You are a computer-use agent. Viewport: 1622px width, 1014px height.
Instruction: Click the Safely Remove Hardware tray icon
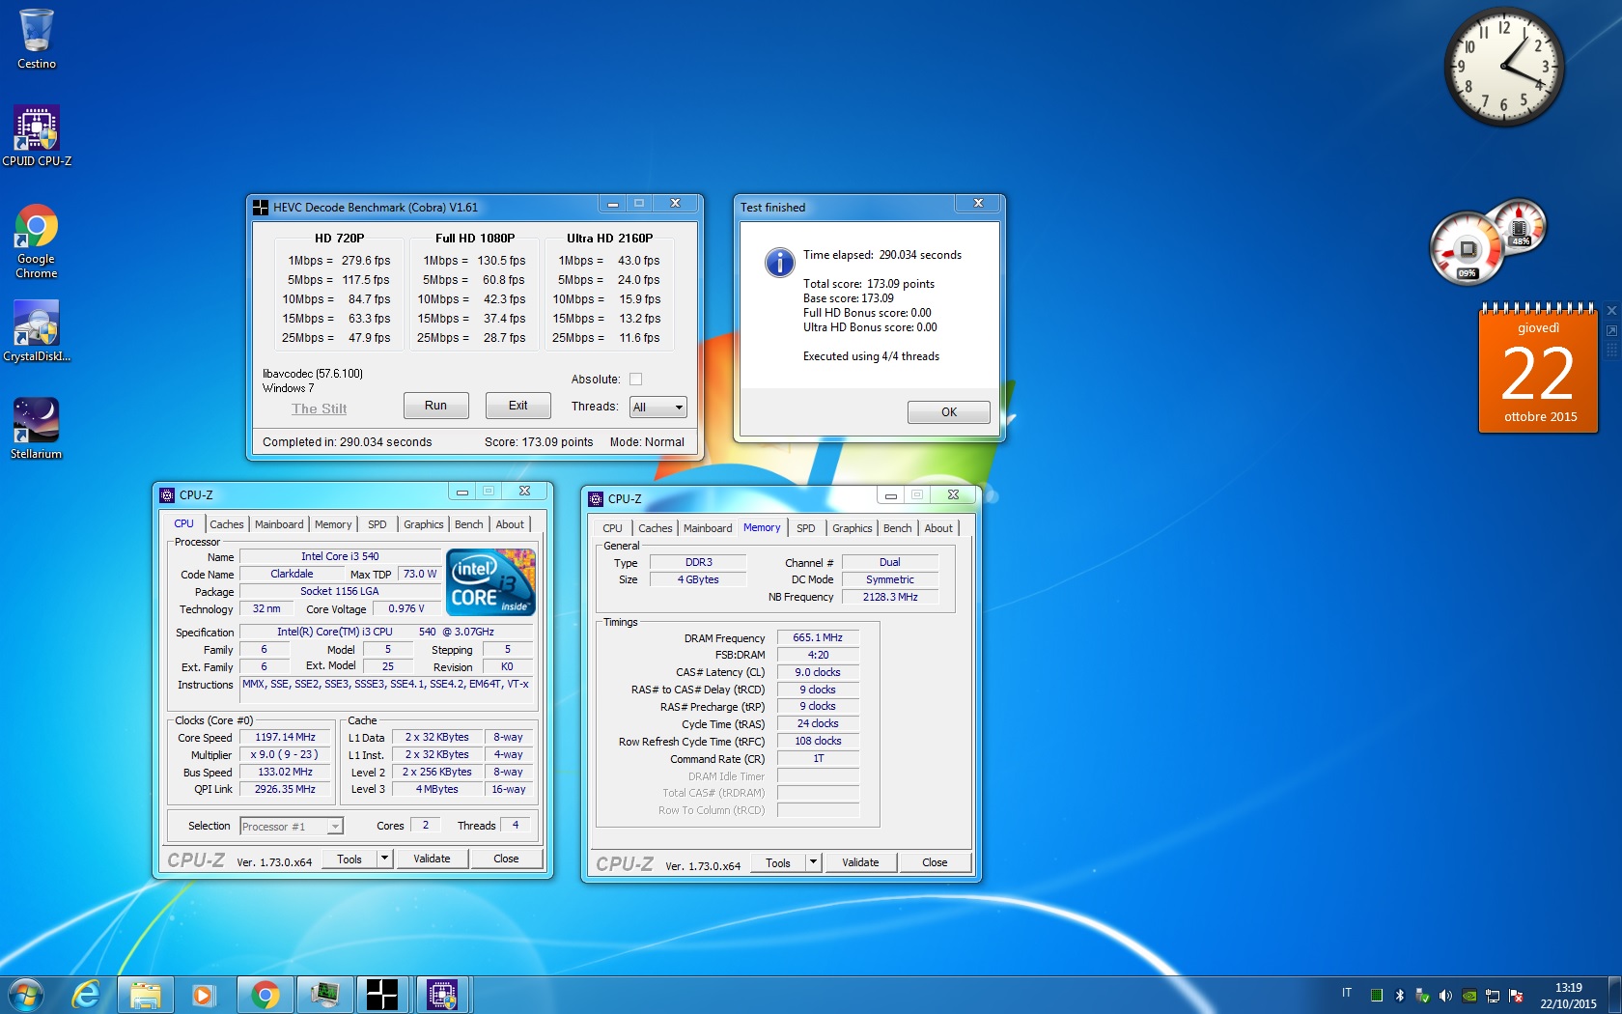tap(1422, 995)
